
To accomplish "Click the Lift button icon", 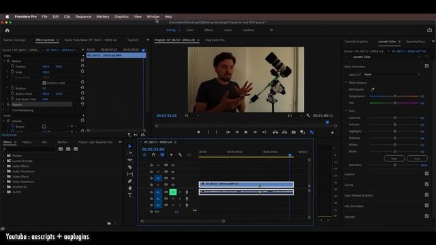I will click(x=275, y=133).
